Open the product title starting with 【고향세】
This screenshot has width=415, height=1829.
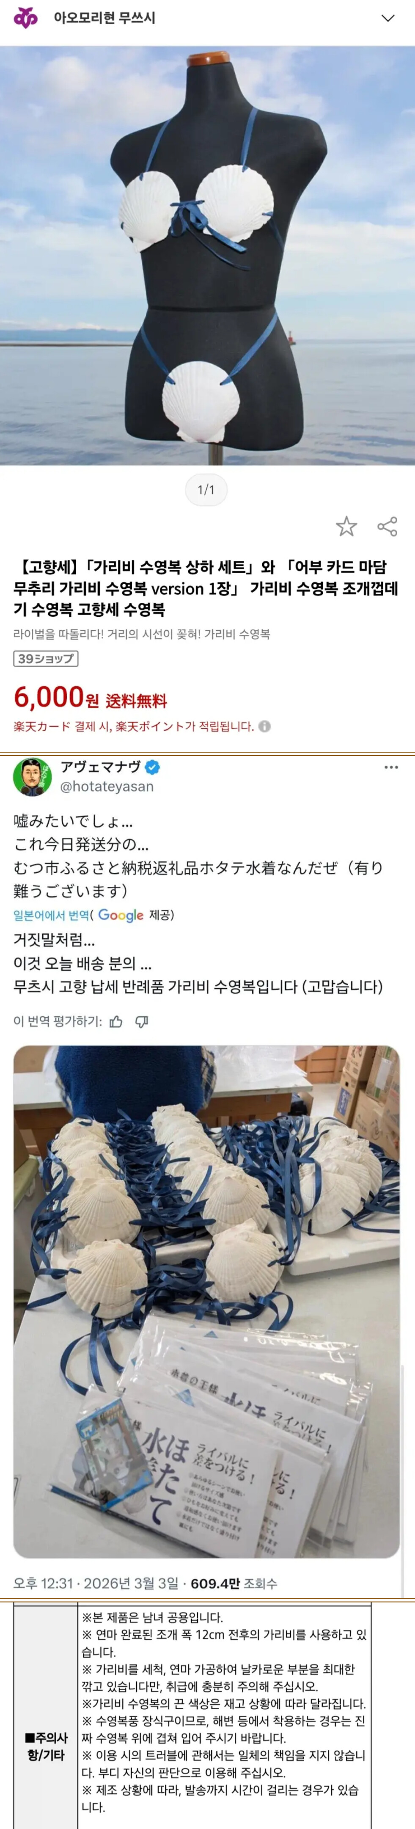206,588
